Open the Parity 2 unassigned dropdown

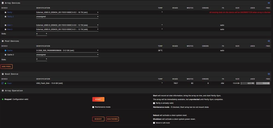click(x=67, y=17)
